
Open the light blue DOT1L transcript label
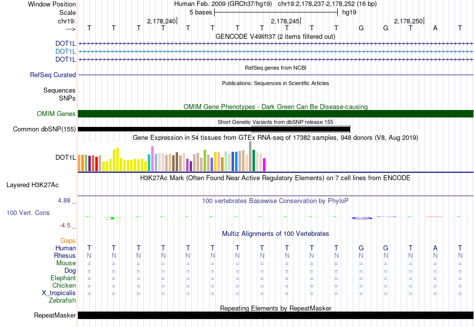65,52
